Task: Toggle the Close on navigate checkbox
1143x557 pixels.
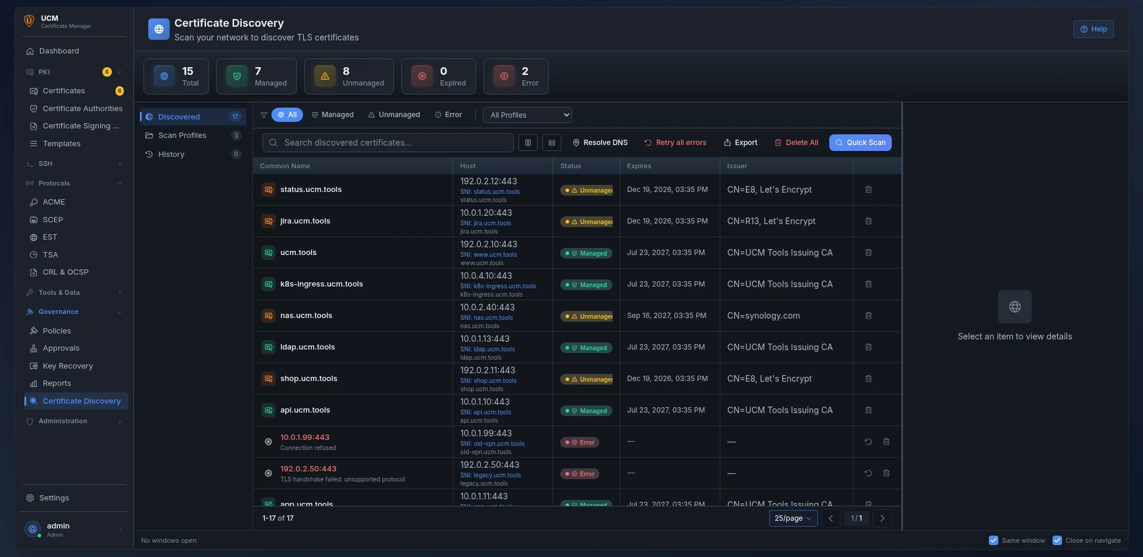Action: click(1057, 540)
